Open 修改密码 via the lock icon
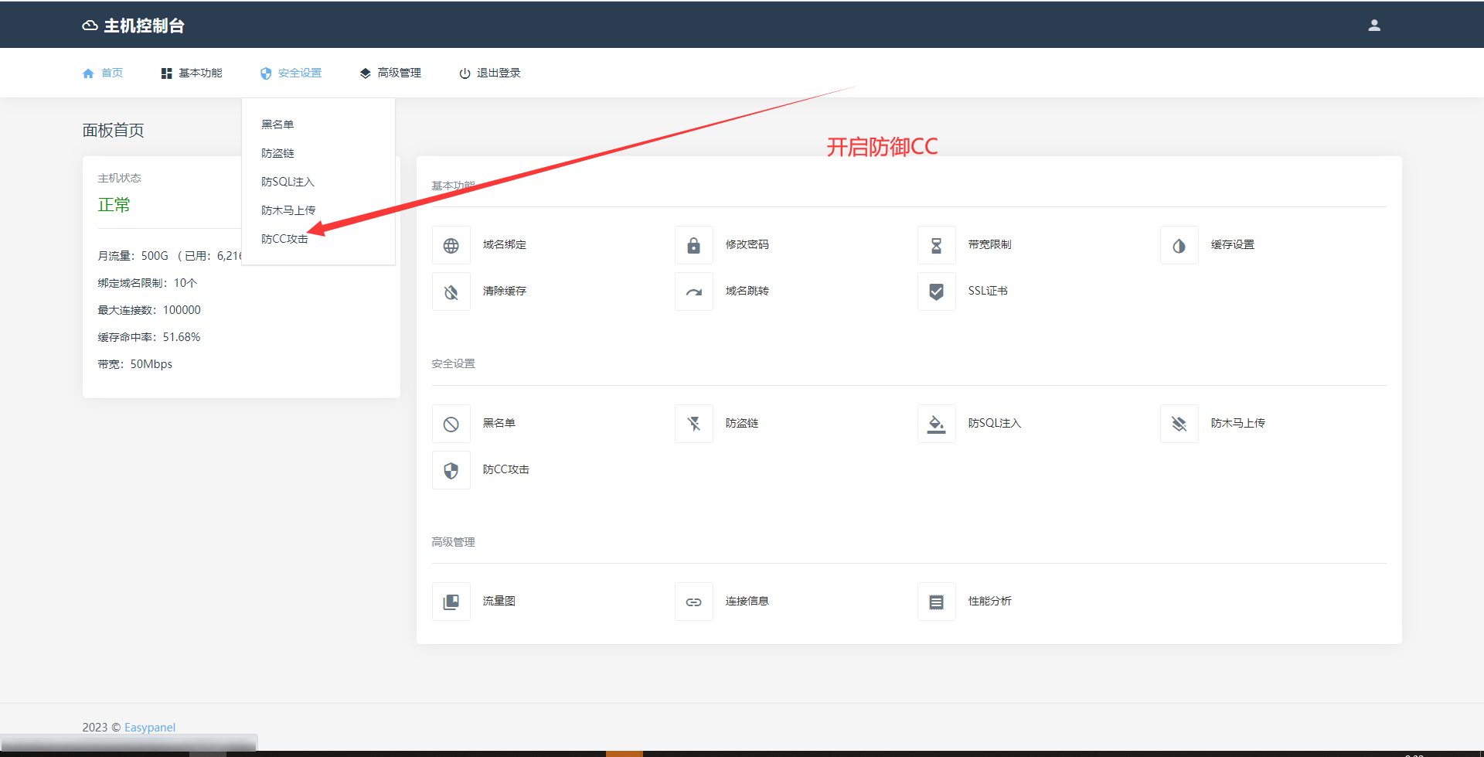Viewport: 1484px width, 757px height. [x=693, y=246]
